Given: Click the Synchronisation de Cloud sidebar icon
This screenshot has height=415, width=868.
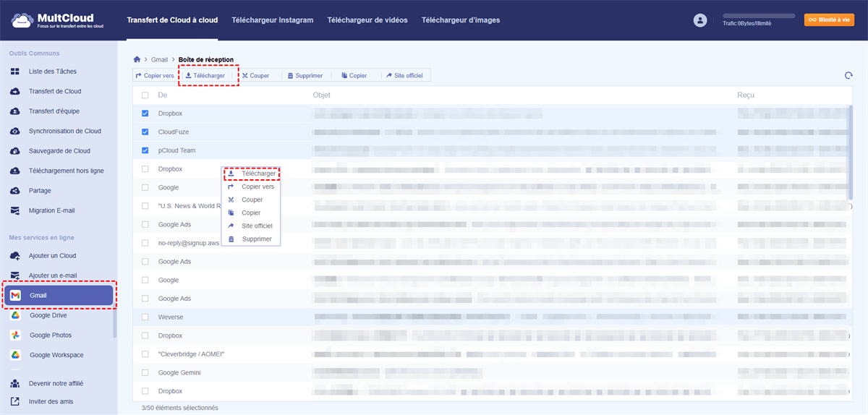Looking at the screenshot, I should 14,131.
